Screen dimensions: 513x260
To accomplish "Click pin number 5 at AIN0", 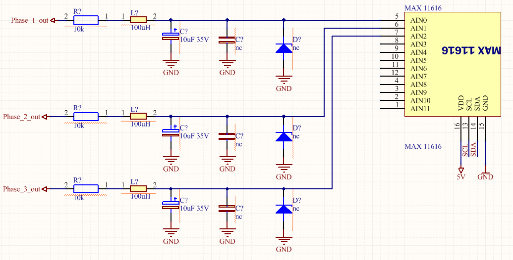I will click(x=397, y=16).
